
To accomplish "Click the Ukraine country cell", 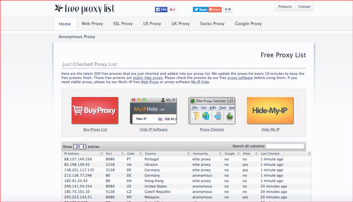I will pyautogui.click(x=151, y=164).
